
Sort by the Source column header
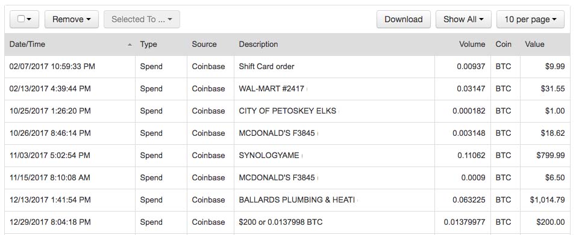click(x=204, y=44)
